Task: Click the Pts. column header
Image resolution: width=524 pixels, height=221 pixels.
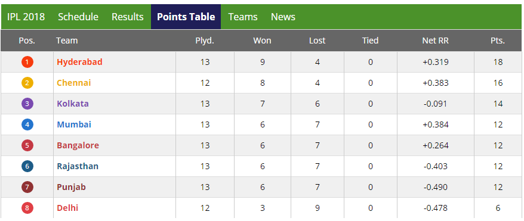Action: point(498,41)
